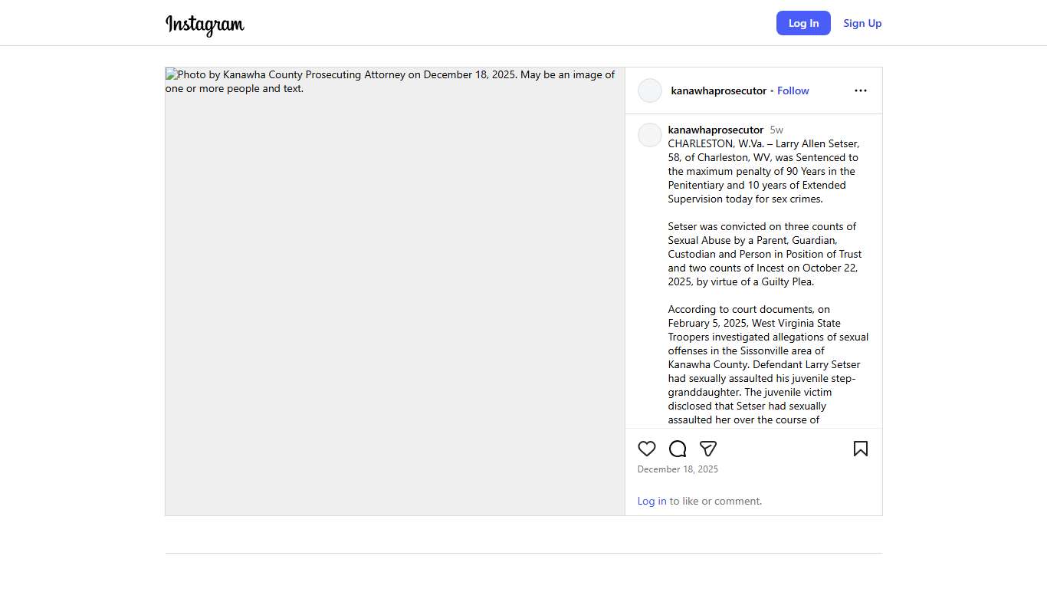Image resolution: width=1047 pixels, height=589 pixels.
Task: Open the Sign Up link
Action: coord(862,23)
